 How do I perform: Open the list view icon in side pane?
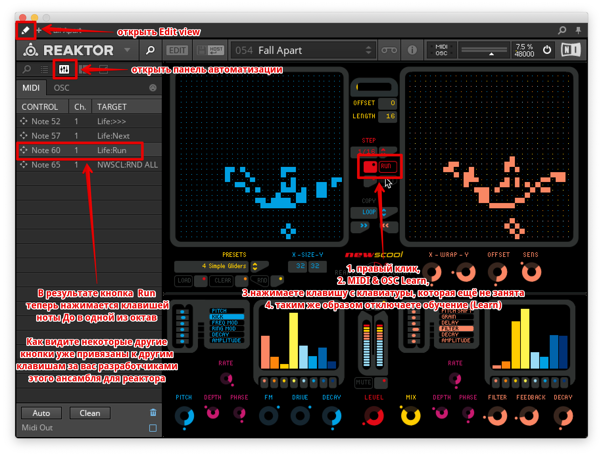pyautogui.click(x=44, y=69)
